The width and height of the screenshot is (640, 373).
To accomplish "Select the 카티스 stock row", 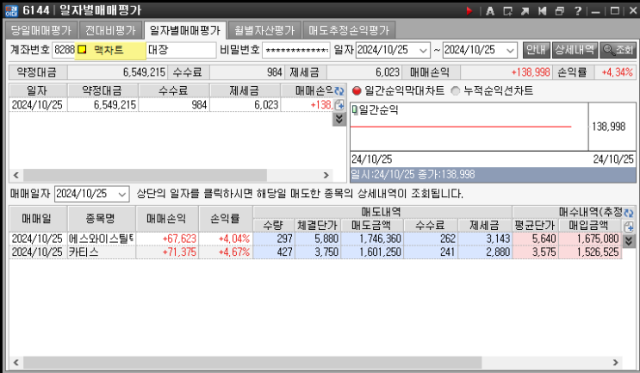I will [315, 252].
